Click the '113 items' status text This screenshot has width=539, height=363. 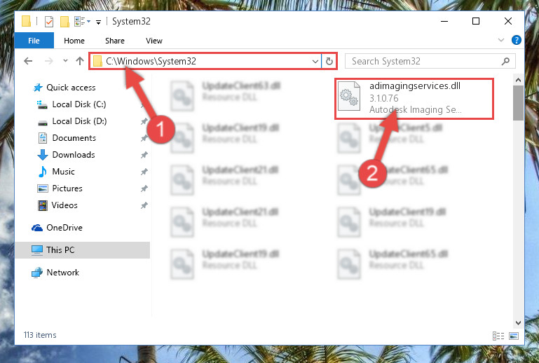(x=40, y=335)
